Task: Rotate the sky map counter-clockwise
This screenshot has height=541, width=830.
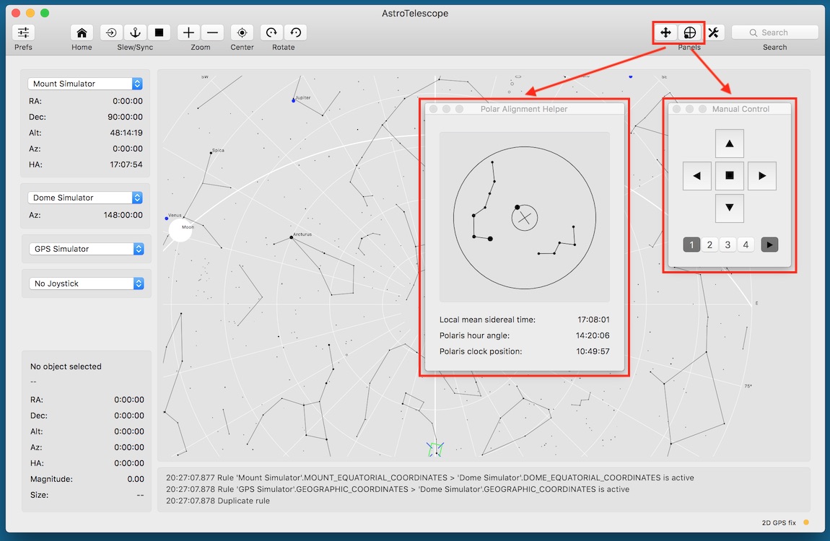Action: (295, 32)
